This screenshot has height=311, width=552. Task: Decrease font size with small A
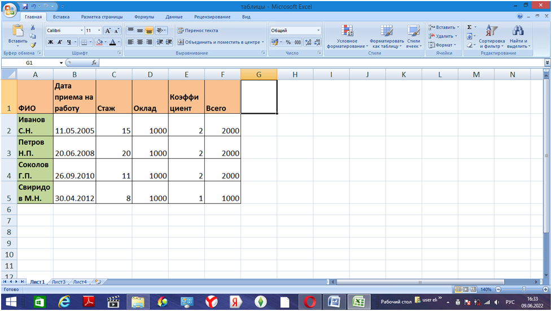point(116,30)
